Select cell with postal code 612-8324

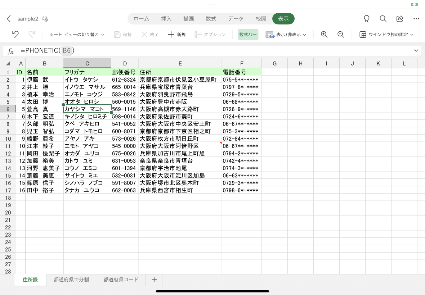click(125, 80)
